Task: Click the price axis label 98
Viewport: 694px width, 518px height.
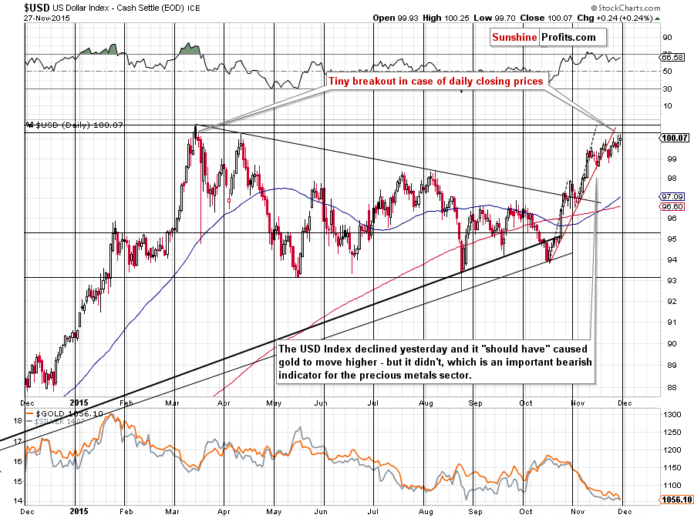Action: [672, 179]
